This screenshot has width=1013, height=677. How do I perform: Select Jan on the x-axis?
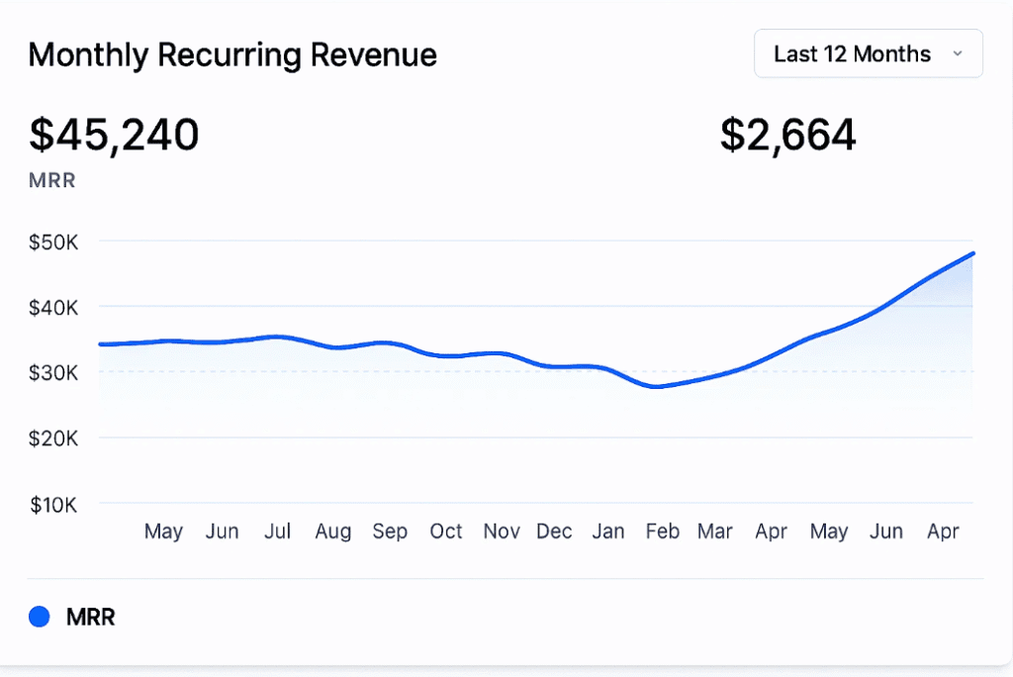(x=608, y=532)
